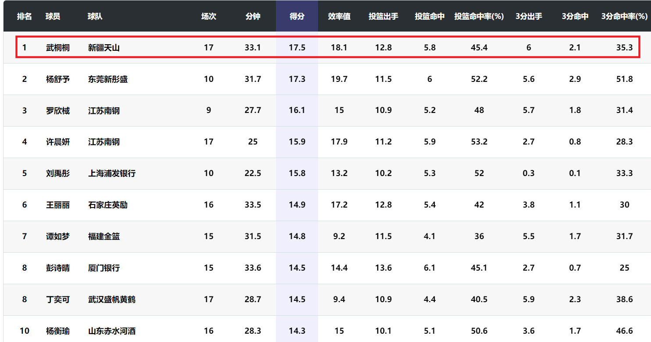Open player 王丽丽's page

click(x=58, y=205)
